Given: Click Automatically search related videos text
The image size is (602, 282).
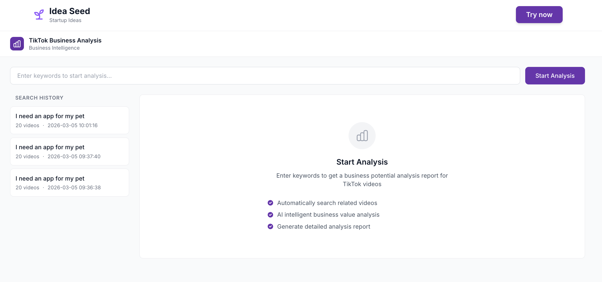Looking at the screenshot, I should pos(327,203).
